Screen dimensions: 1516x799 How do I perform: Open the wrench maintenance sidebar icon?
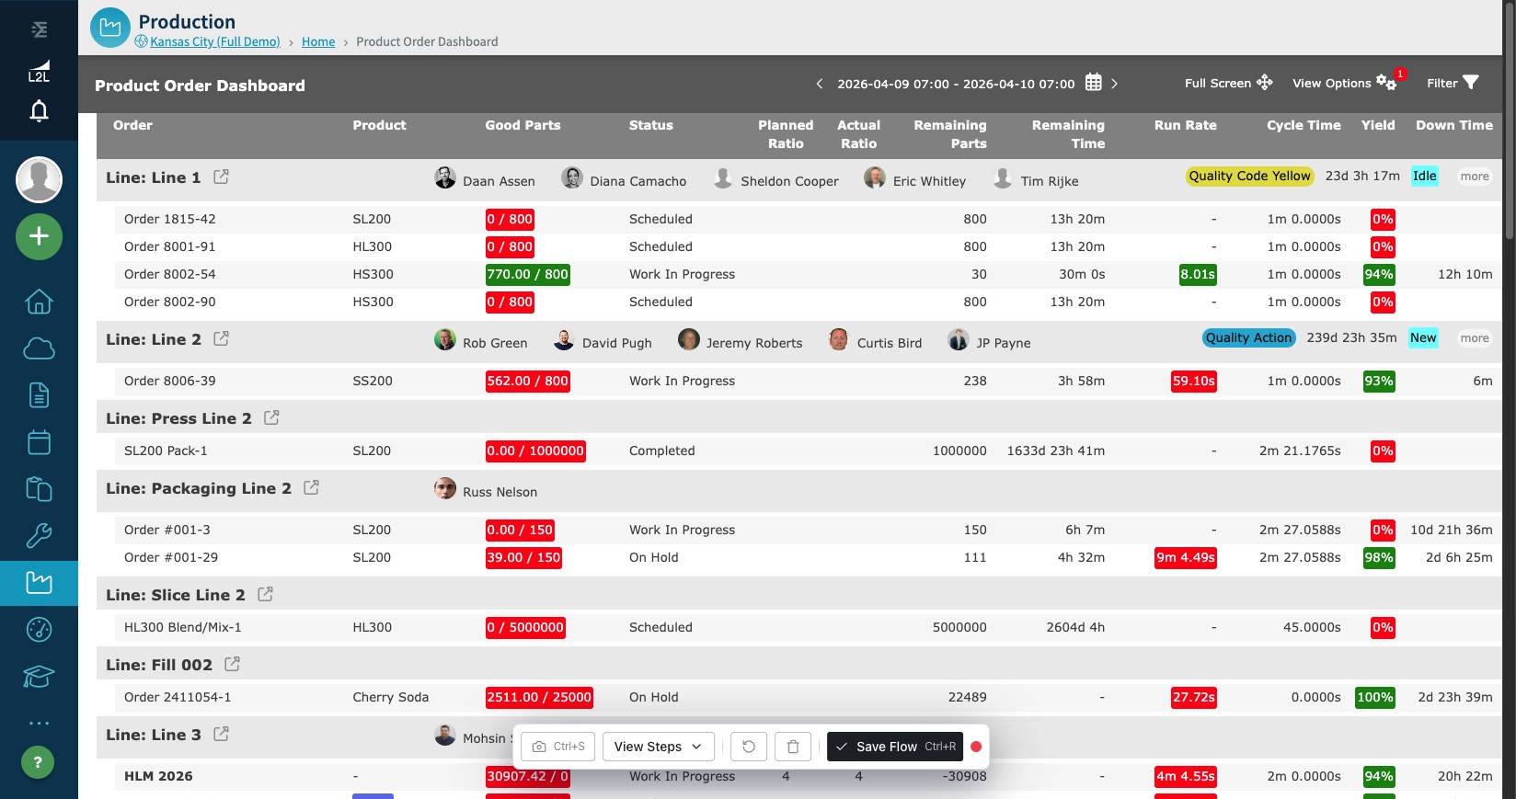(x=39, y=536)
